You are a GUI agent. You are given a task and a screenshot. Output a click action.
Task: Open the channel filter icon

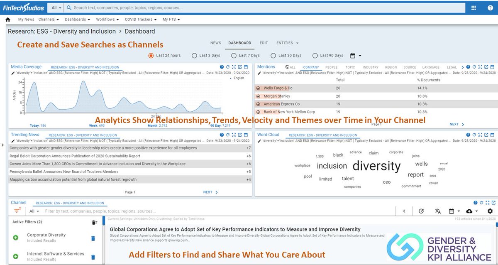pyautogui.click(x=17, y=211)
